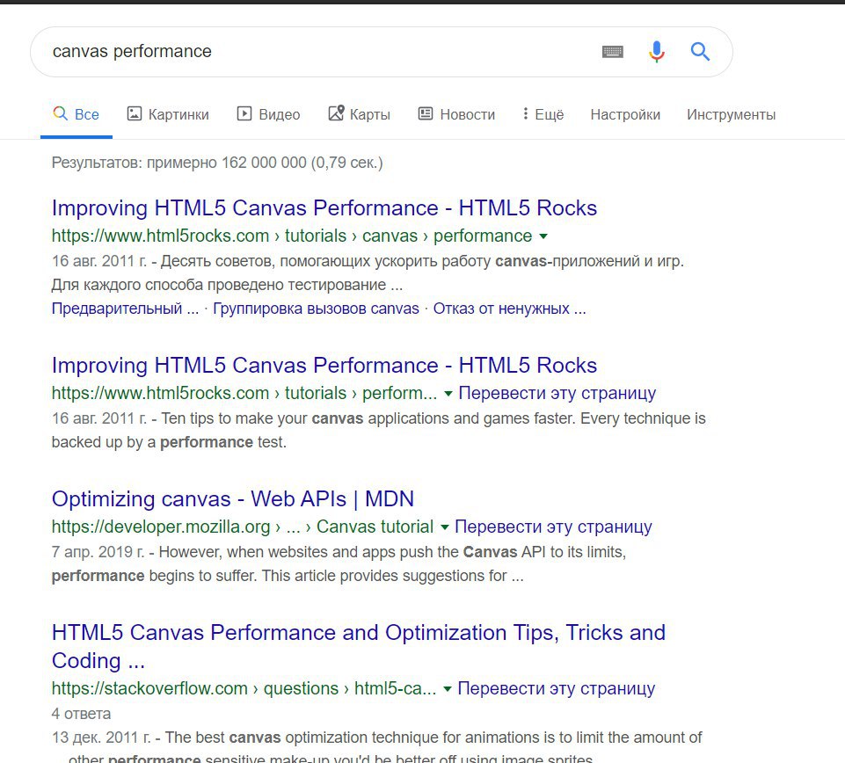Open the on-screen keyboard icon in search bar
This screenshot has width=845, height=763.
point(613,52)
